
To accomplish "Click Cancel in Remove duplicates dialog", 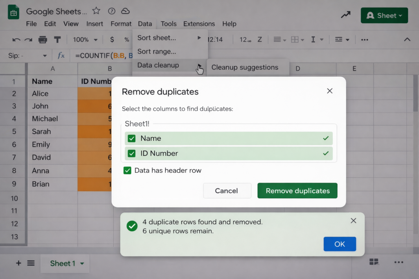I will click(x=227, y=191).
